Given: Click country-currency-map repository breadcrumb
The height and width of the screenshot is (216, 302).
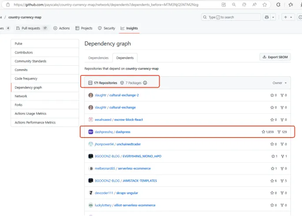Looking at the screenshot, I should tap(25, 17).
